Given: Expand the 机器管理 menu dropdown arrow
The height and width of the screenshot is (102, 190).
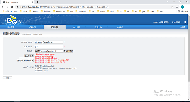Looking at the screenshot, I should tap(42, 27).
